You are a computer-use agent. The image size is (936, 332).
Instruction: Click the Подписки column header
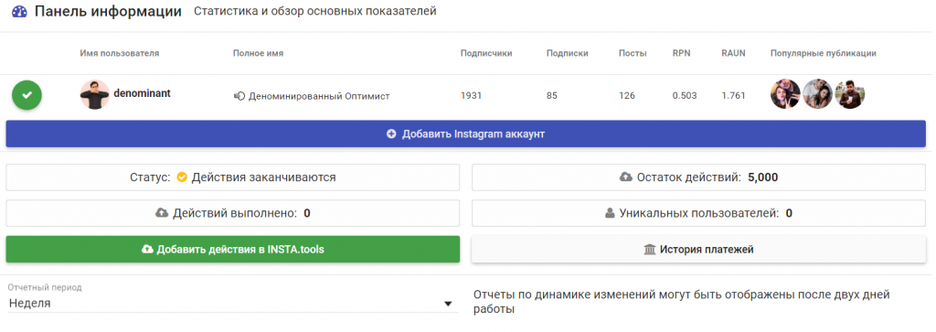(567, 53)
